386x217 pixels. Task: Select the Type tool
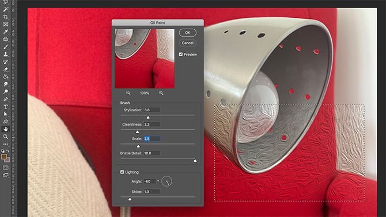tap(6, 107)
